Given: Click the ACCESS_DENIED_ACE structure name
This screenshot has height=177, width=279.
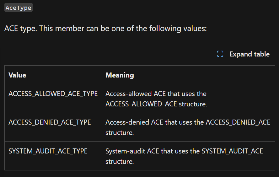Looking at the screenshot, I should tap(238, 122).
